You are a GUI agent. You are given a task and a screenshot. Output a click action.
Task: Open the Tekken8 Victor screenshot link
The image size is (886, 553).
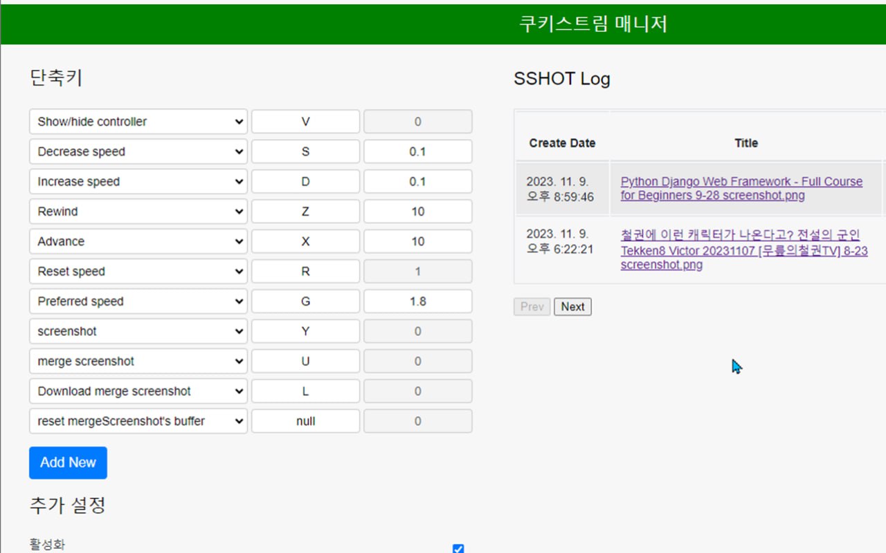pos(744,250)
